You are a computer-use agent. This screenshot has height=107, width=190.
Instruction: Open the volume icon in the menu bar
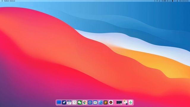pos(168,1)
